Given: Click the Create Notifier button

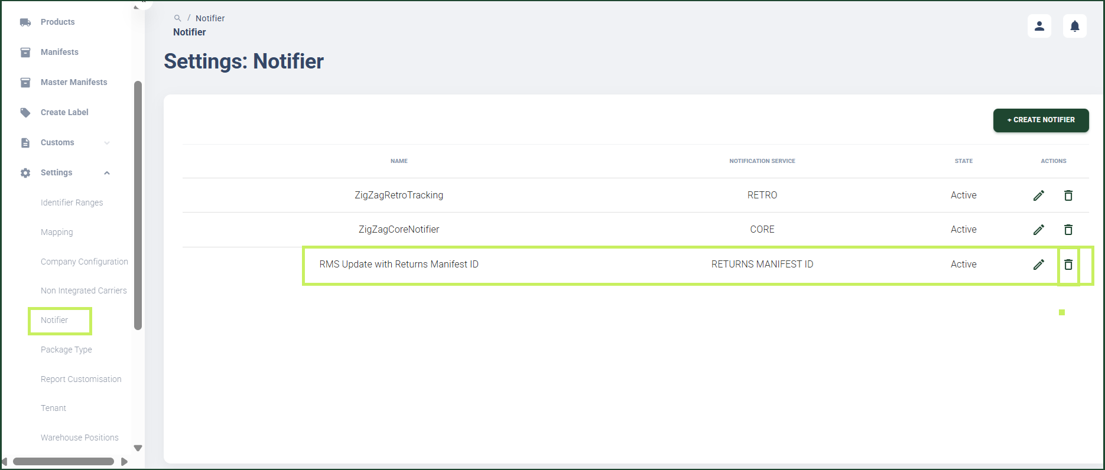Looking at the screenshot, I should [x=1041, y=120].
